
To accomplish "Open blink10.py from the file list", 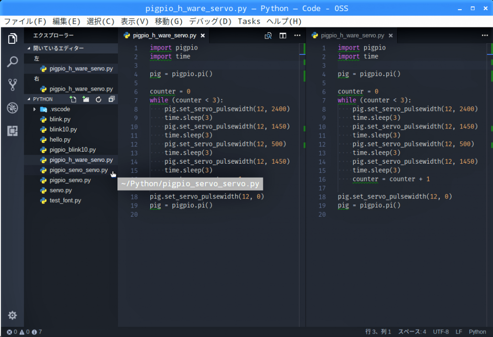I will click(x=63, y=130).
